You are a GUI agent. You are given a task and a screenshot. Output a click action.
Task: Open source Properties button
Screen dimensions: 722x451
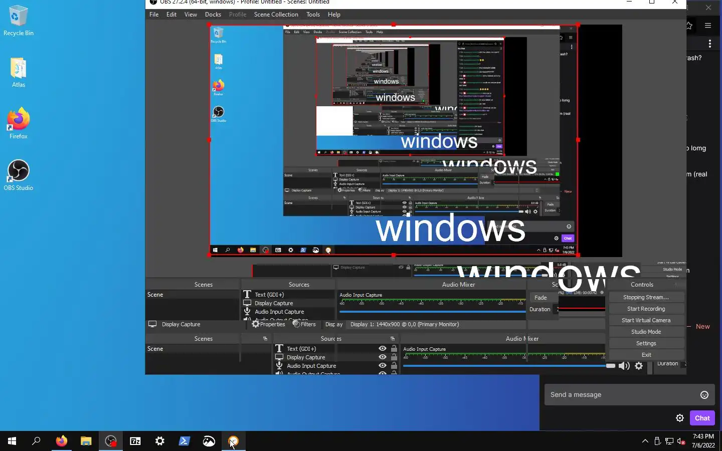268,324
